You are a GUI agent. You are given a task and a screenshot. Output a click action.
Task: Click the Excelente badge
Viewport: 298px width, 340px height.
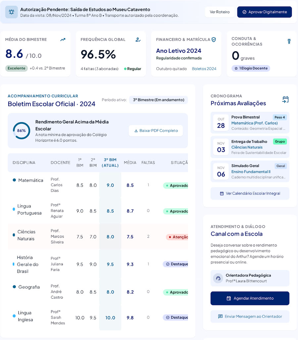(x=17, y=68)
